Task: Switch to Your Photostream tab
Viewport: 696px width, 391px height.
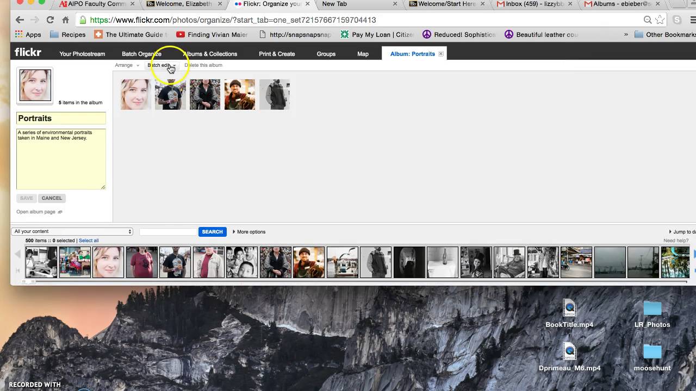Action: 82,54
